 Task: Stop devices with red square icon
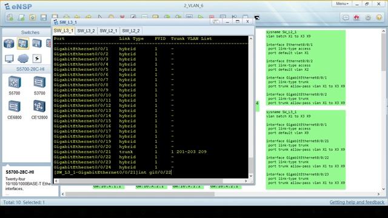click(x=212, y=17)
